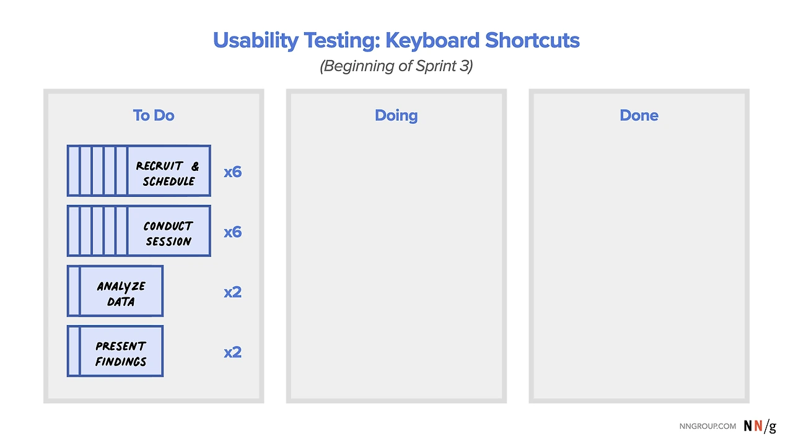Click x6 count beside Recruit & Schedule
Viewport: 793px width, 446px height.
[x=232, y=172]
